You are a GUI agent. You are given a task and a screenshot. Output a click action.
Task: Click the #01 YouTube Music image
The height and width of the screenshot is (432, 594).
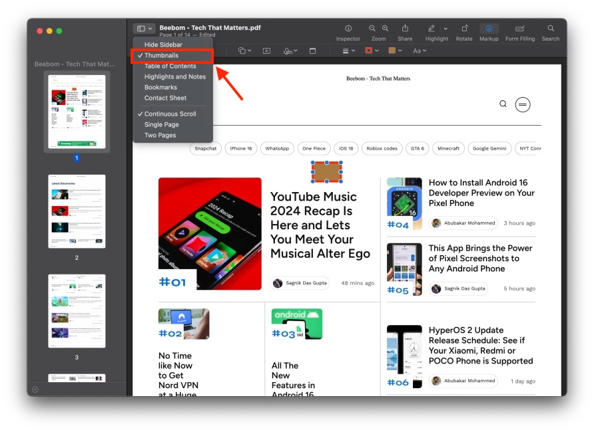(x=210, y=233)
